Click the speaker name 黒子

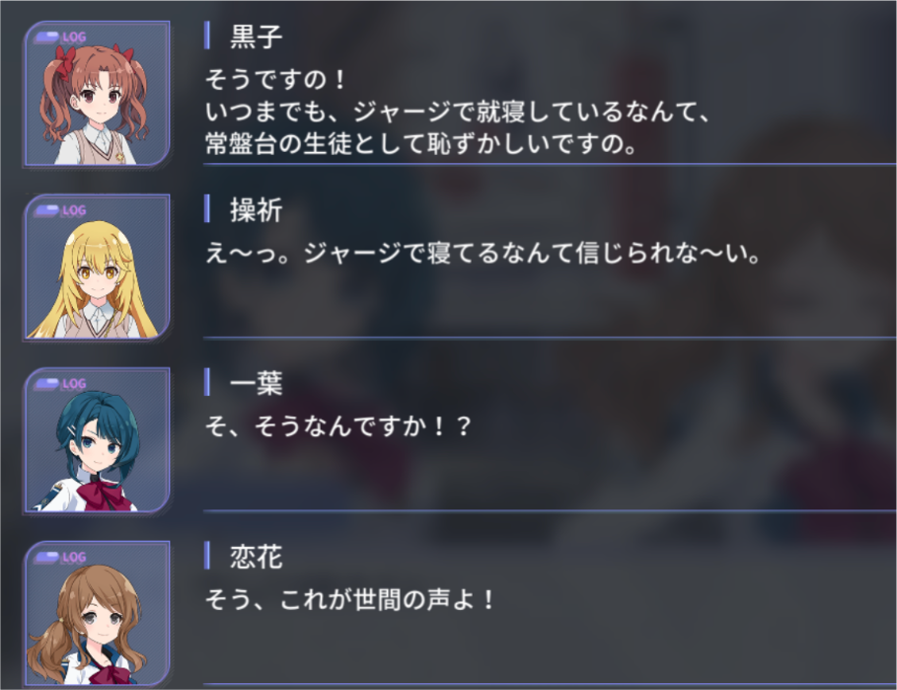pos(257,37)
